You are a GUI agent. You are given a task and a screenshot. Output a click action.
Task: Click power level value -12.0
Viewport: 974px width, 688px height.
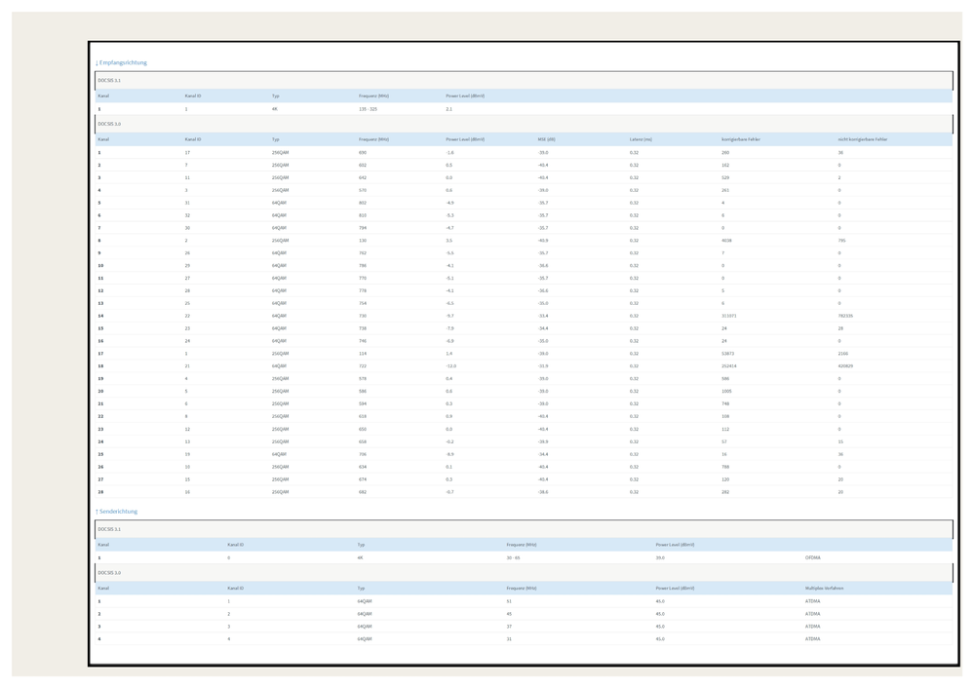click(450, 366)
